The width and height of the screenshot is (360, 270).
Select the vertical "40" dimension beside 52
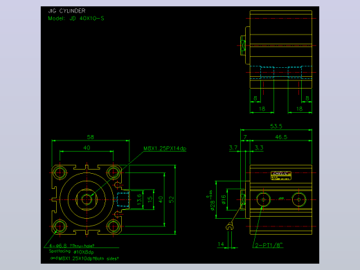point(161,199)
